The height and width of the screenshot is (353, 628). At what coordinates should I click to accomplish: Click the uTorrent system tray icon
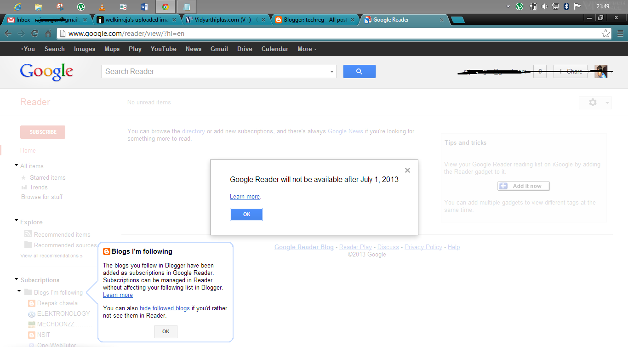tap(520, 6)
